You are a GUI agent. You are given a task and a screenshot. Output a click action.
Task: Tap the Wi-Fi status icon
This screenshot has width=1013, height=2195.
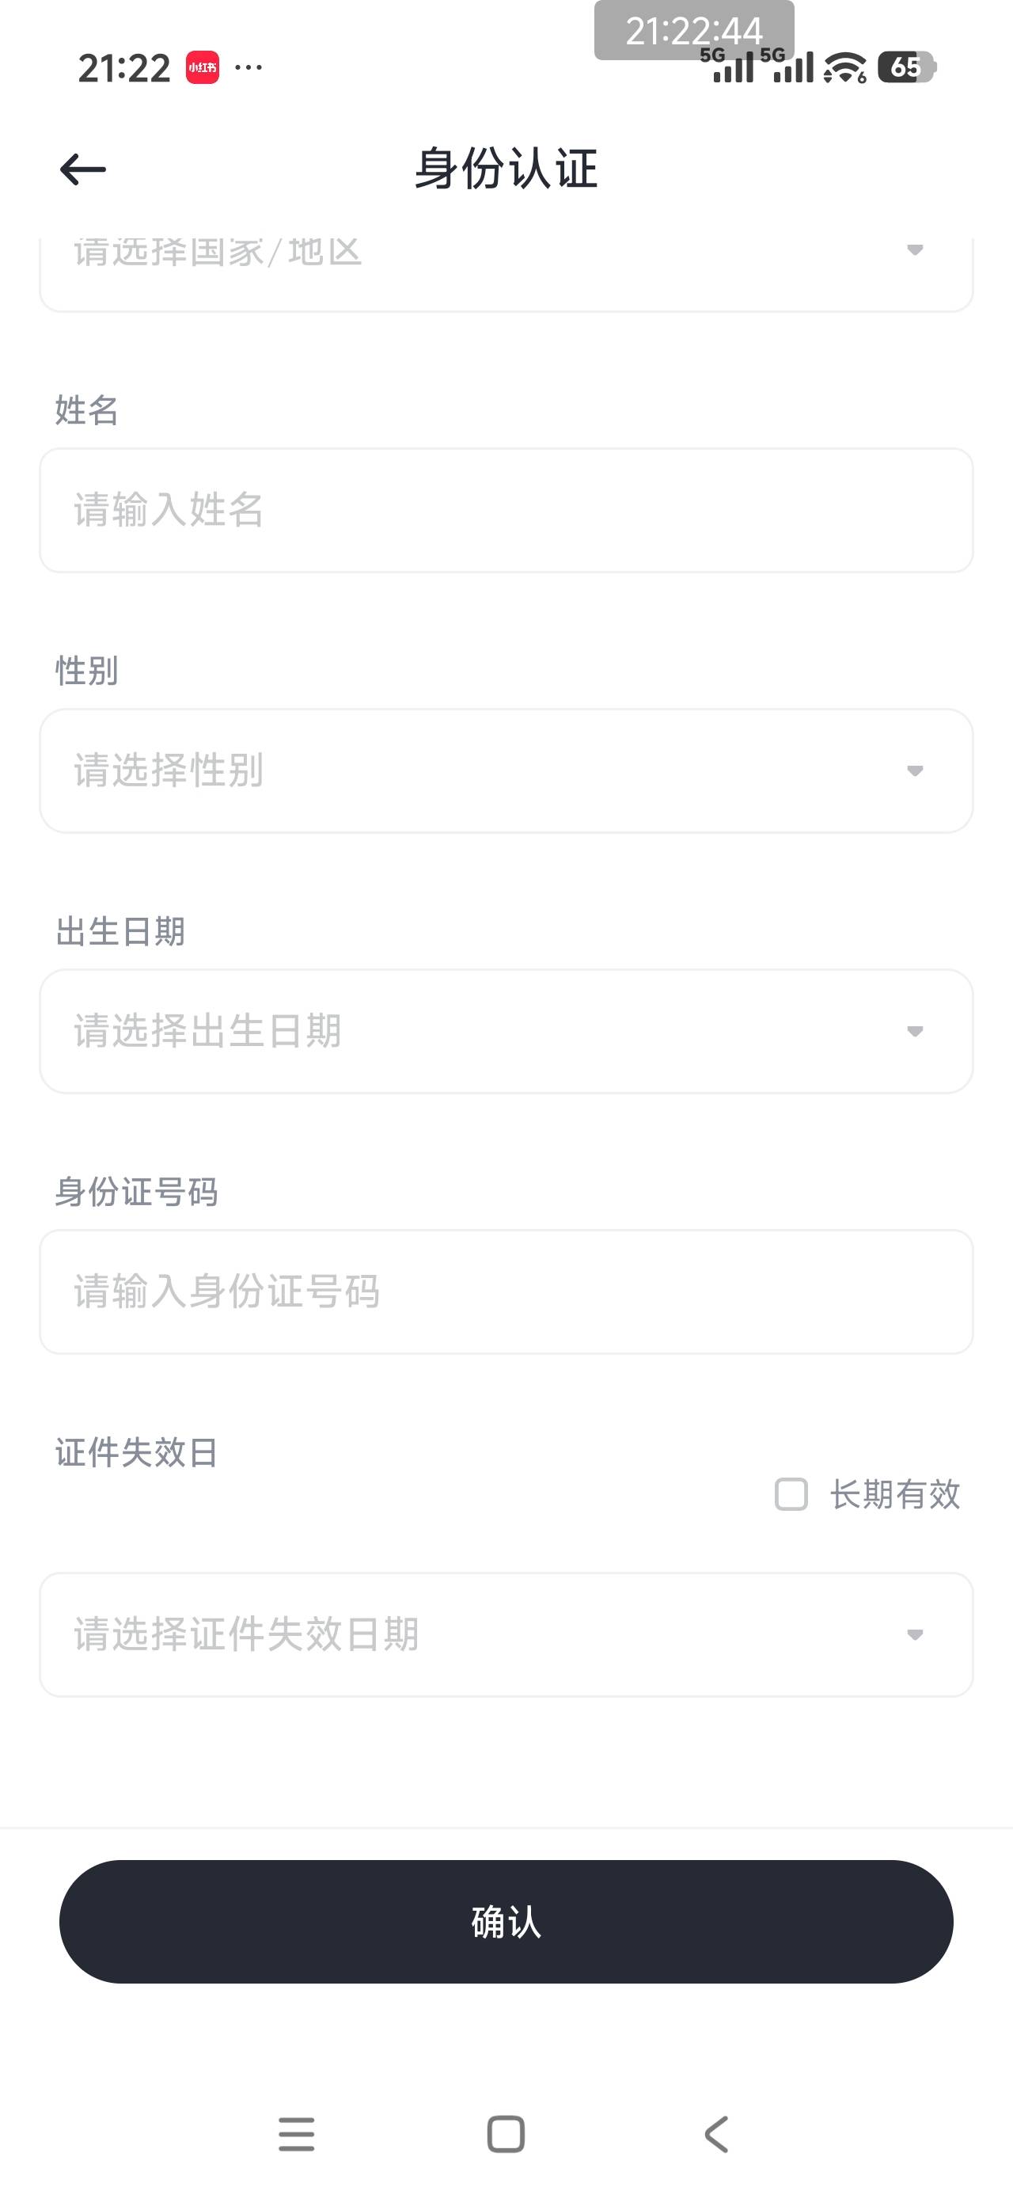point(844,67)
